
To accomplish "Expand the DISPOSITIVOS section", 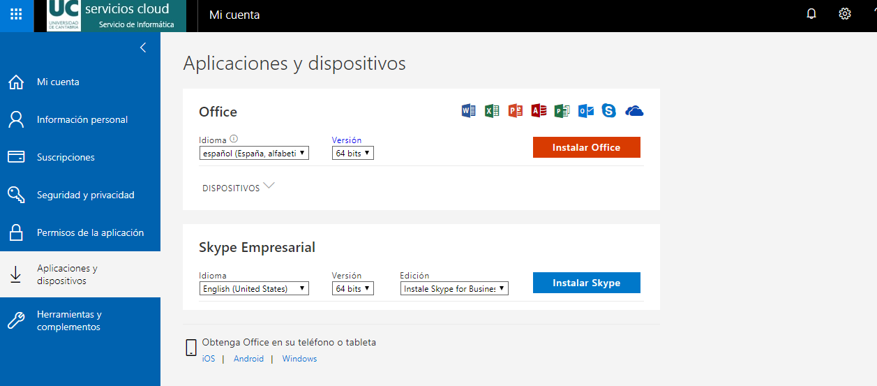I will point(239,188).
